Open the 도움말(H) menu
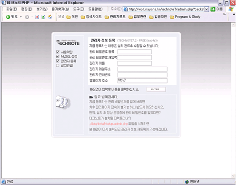 point(95,9)
